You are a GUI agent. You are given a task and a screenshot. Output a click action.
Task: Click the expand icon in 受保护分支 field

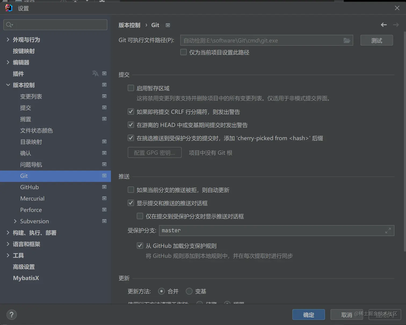[388, 231]
